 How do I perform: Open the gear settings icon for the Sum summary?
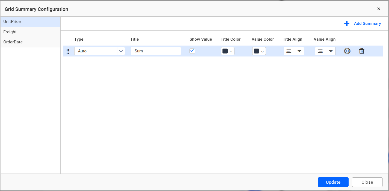tap(347, 51)
